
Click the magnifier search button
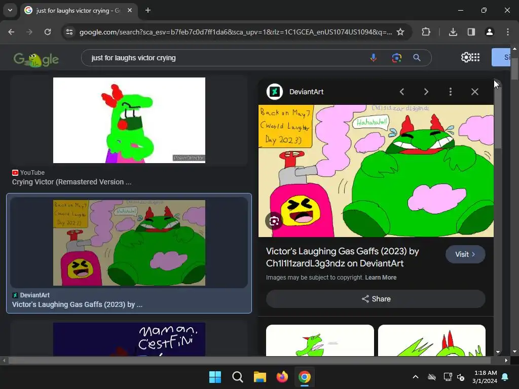pyautogui.click(x=417, y=58)
